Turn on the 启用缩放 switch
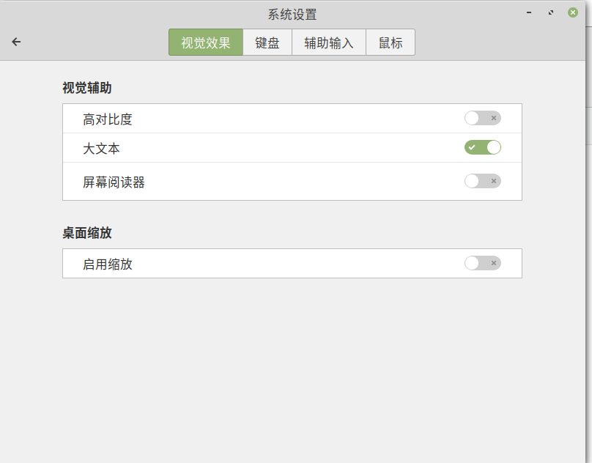This screenshot has width=592, height=463. coord(483,263)
